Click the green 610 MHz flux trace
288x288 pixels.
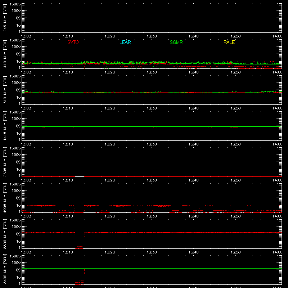(x=152, y=92)
